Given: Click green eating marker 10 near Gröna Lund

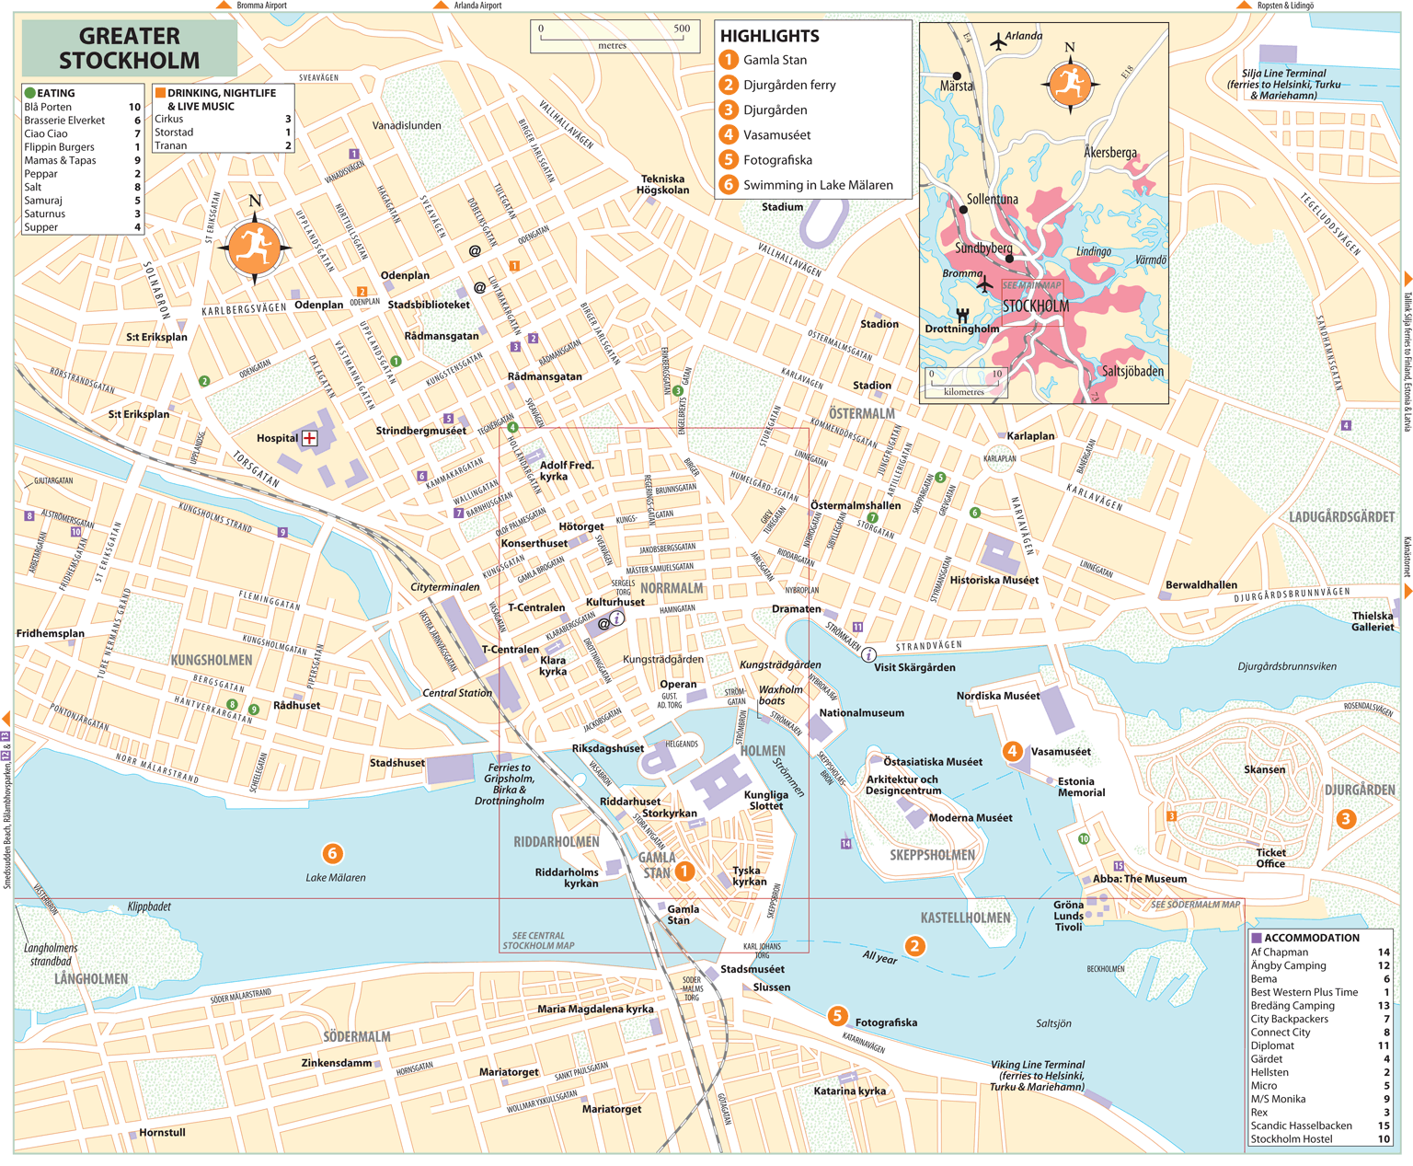Looking at the screenshot, I should pyautogui.click(x=1084, y=838).
